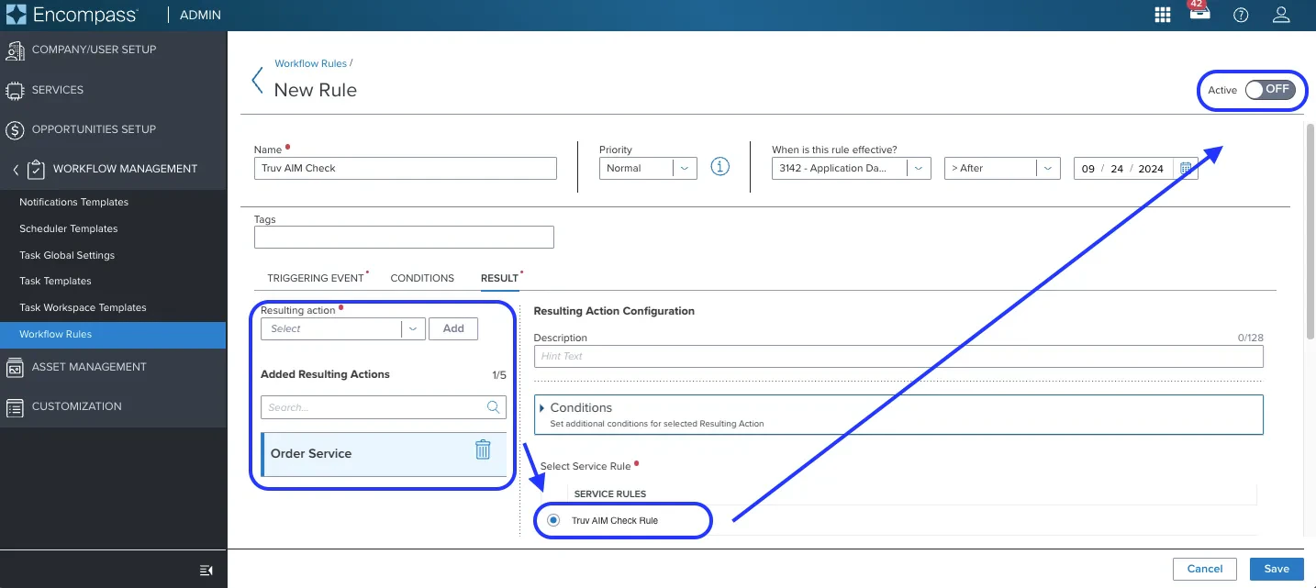Select the Services sidebar icon

click(15, 89)
